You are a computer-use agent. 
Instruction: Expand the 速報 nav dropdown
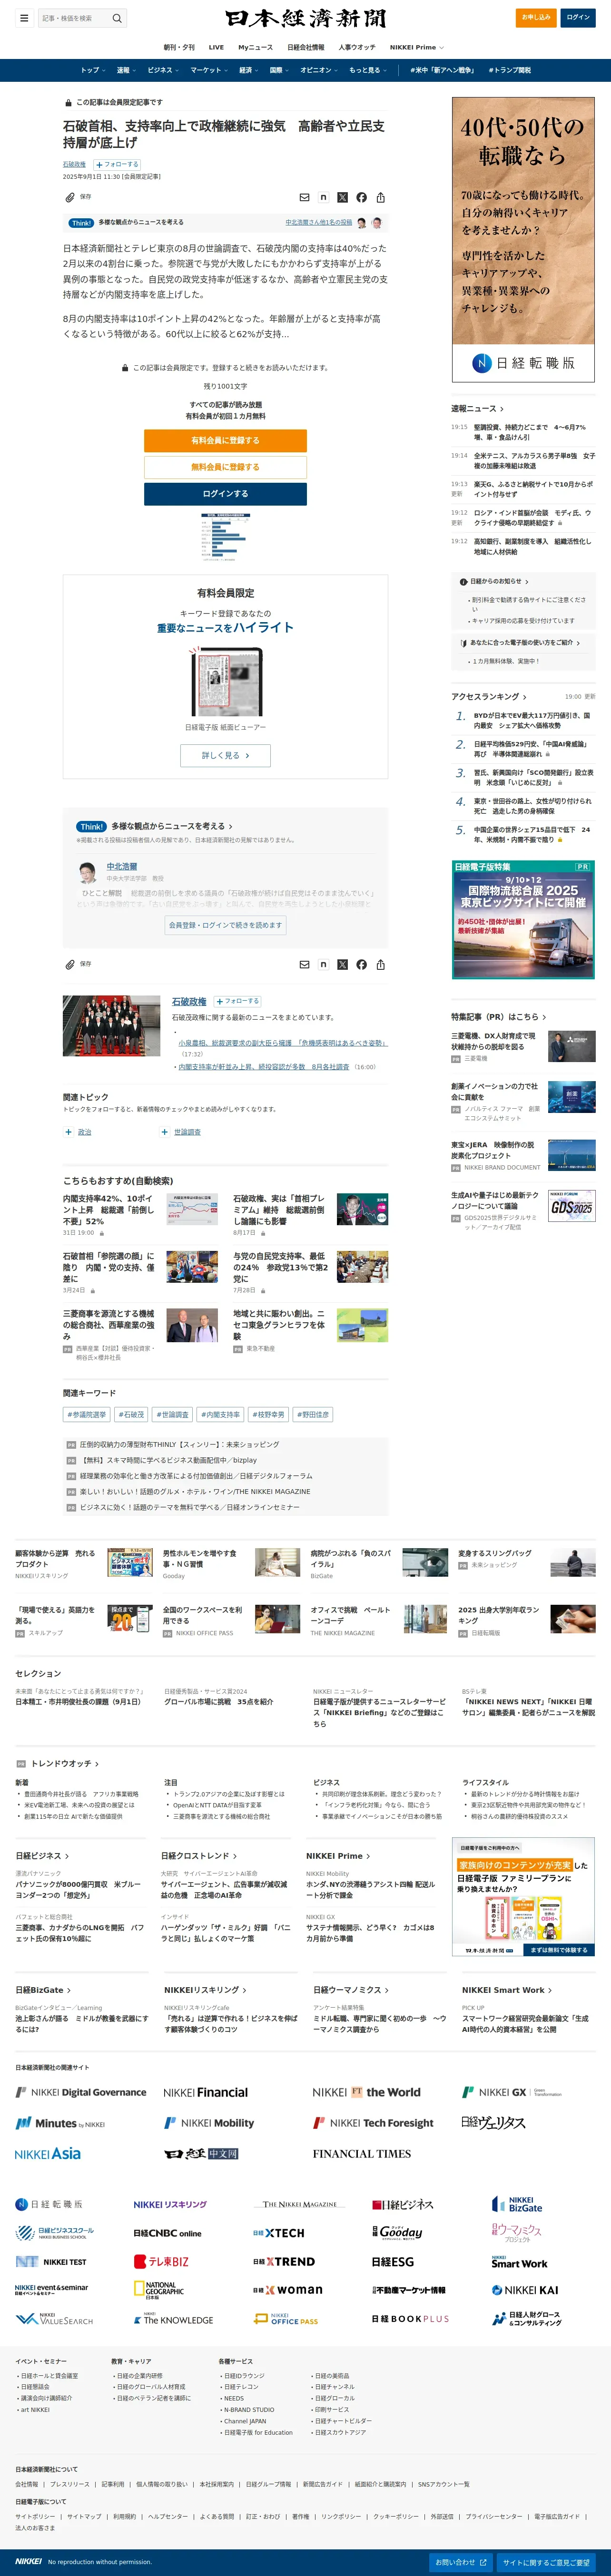point(126,70)
